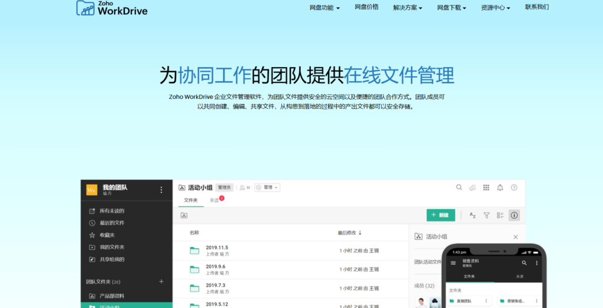Click the 团队文件夹 (20) section header
The image size is (603, 308).
pos(103,282)
